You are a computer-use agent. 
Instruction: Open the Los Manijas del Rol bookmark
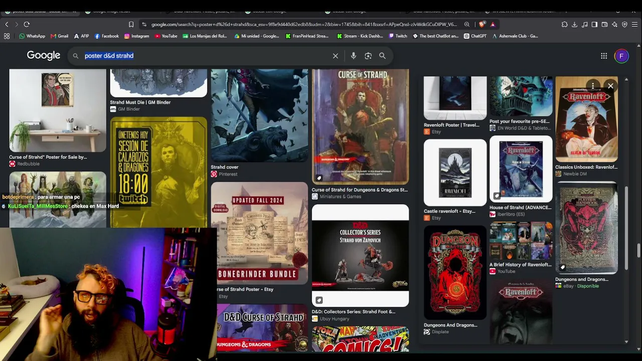pyautogui.click(x=205, y=36)
